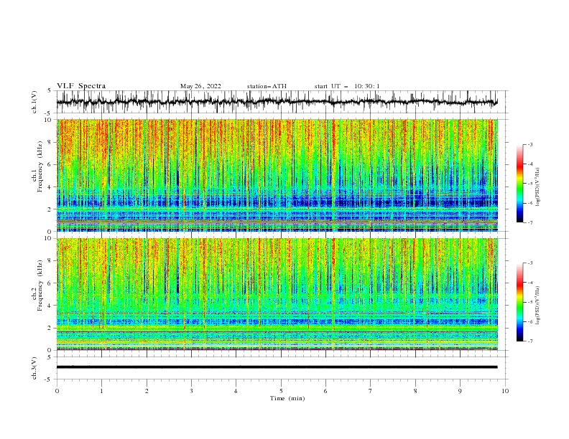Screen dimensions: 569x439
Task: Click the 'Time (min)' axis label
Action: (x=287, y=398)
